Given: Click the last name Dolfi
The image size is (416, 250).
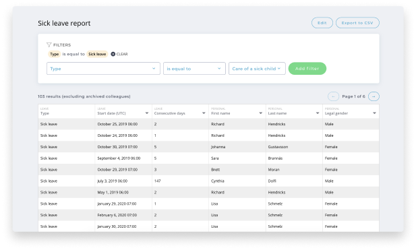Looking at the screenshot, I should tap(272, 181).
